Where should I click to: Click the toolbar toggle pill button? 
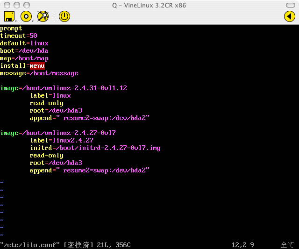tap(291, 5)
